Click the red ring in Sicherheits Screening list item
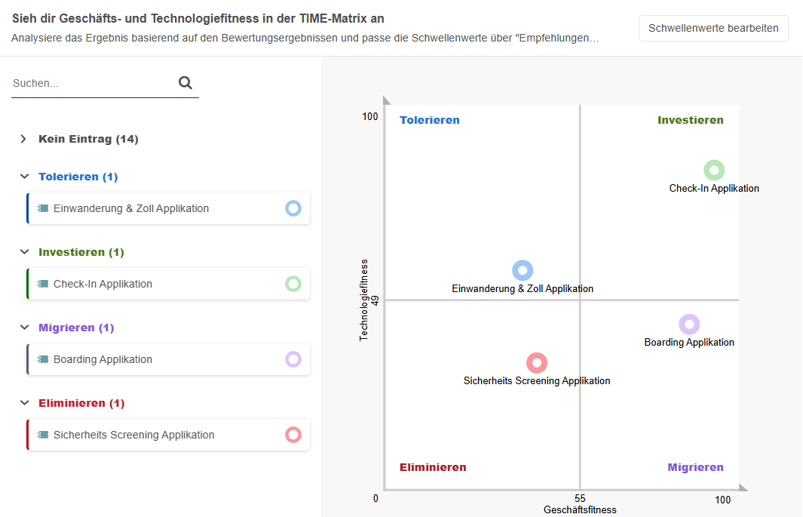803x517 pixels. click(293, 435)
